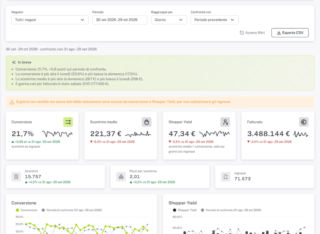Click the Ingressi door icon
The image size is (320, 234).
[x=225, y=177]
